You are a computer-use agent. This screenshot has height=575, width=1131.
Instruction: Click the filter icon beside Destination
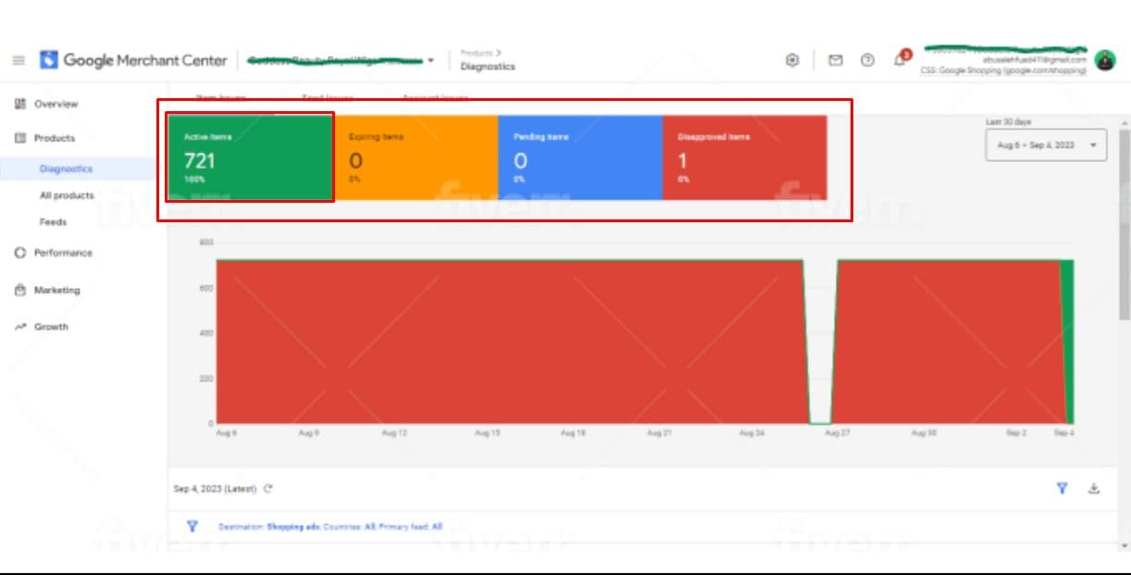pyautogui.click(x=193, y=526)
